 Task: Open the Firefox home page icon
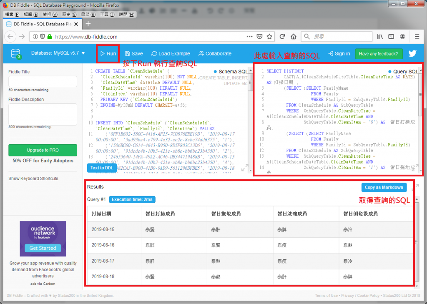[293, 37]
